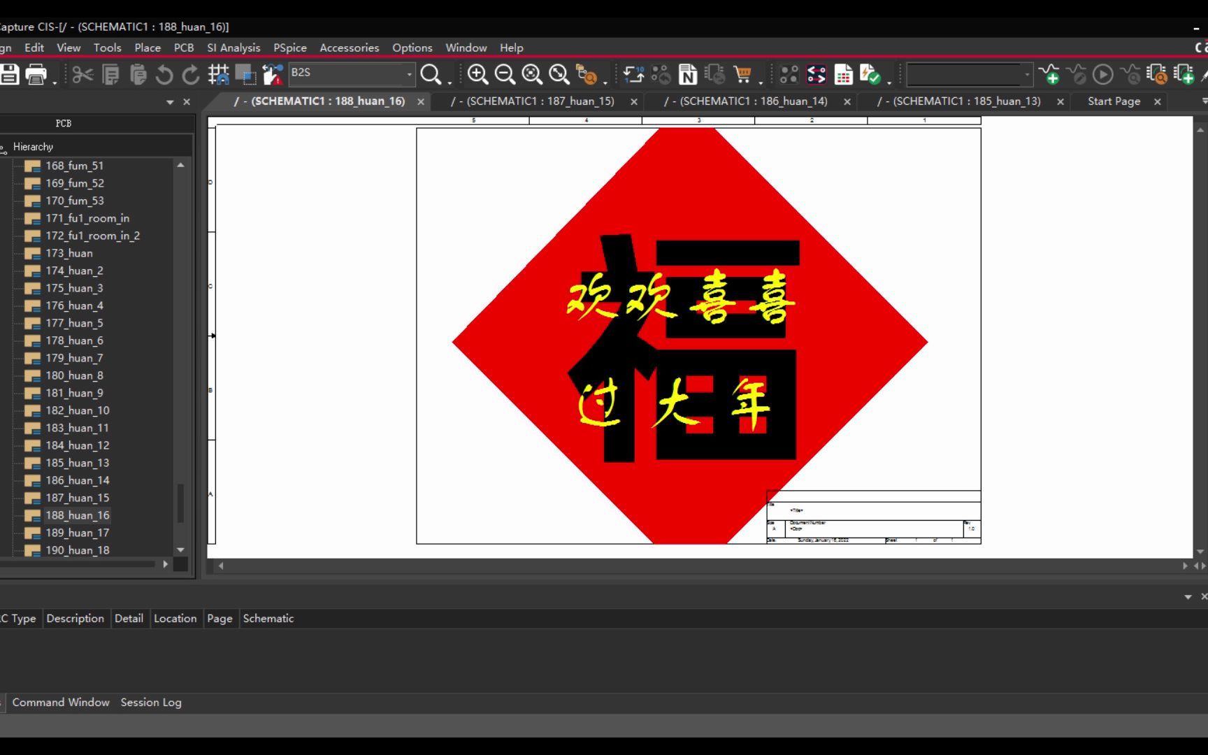
Task: Click the New Simulation Profile icon
Action: click(x=1050, y=75)
